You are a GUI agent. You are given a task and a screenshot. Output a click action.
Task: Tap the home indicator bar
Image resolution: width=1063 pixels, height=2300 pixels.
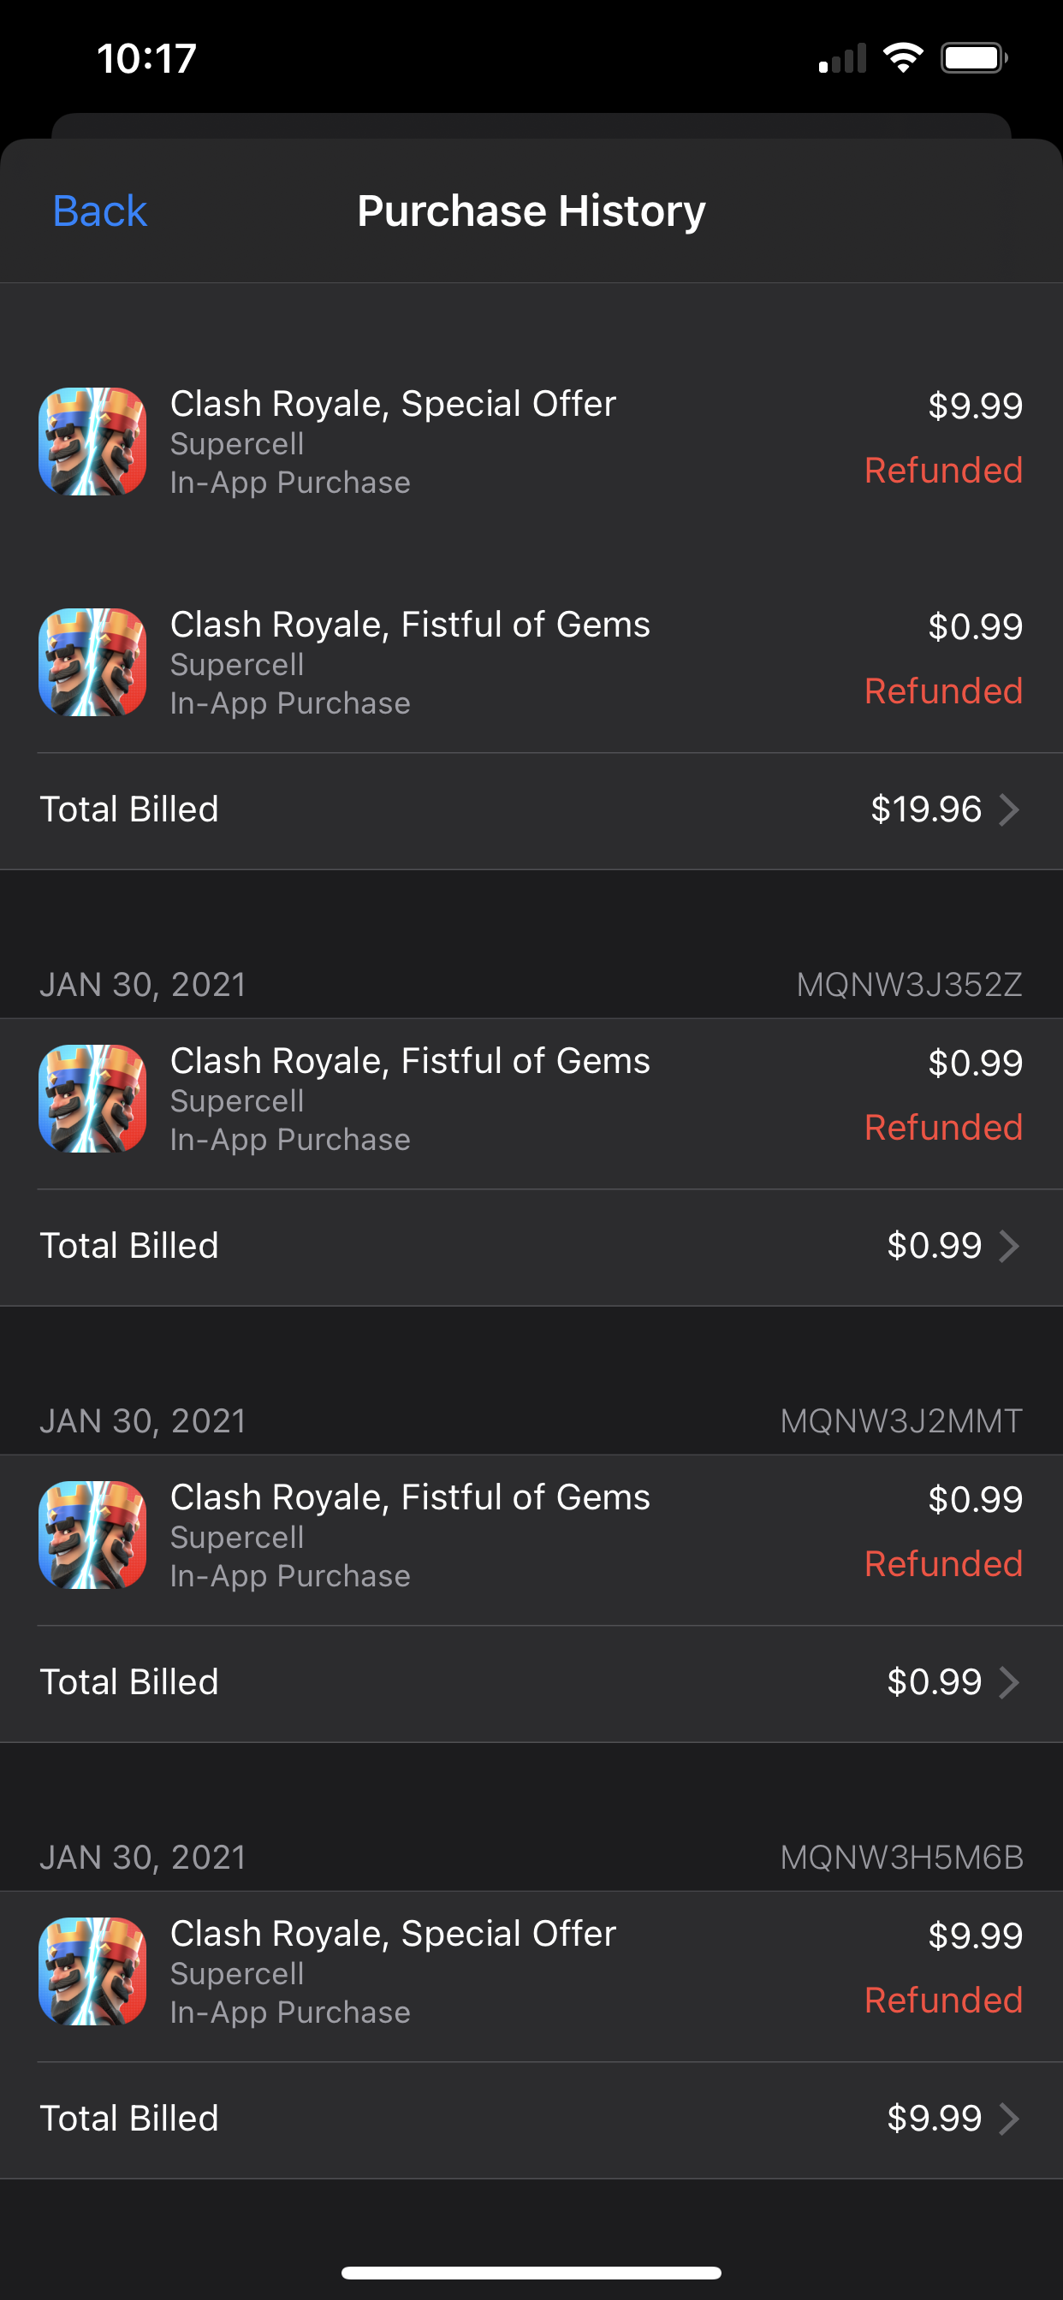[531, 2273]
